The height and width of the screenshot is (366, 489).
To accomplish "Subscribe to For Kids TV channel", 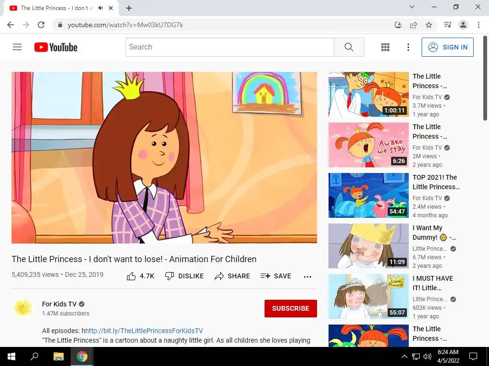I will click(291, 308).
